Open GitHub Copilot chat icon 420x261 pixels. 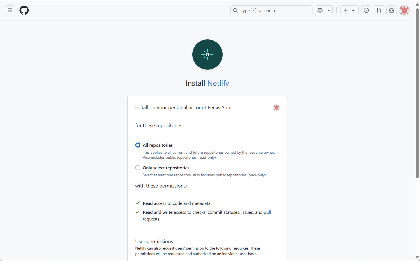click(x=320, y=10)
